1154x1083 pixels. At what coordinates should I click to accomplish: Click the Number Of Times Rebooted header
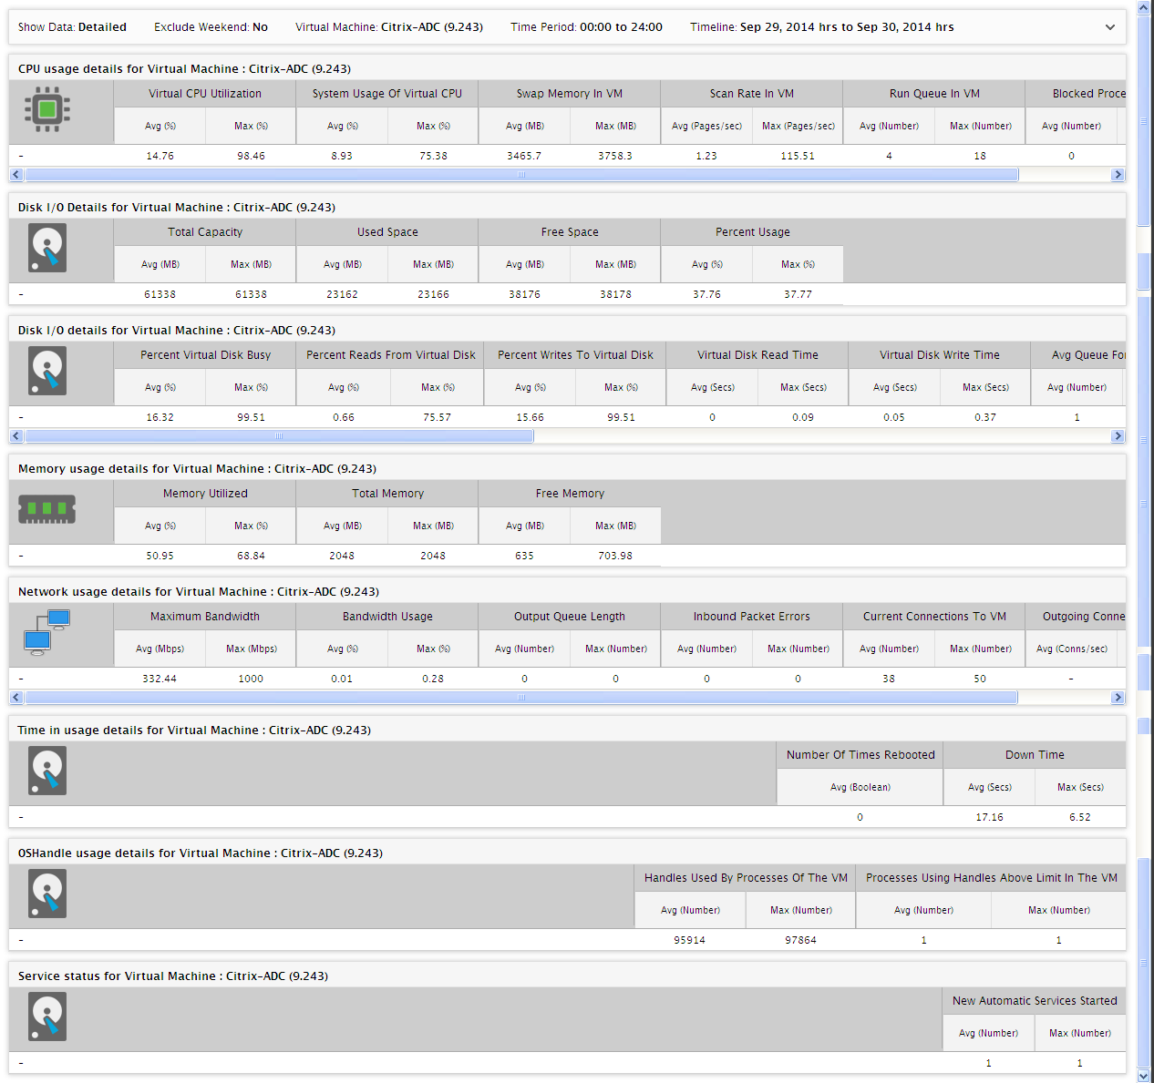pos(860,755)
